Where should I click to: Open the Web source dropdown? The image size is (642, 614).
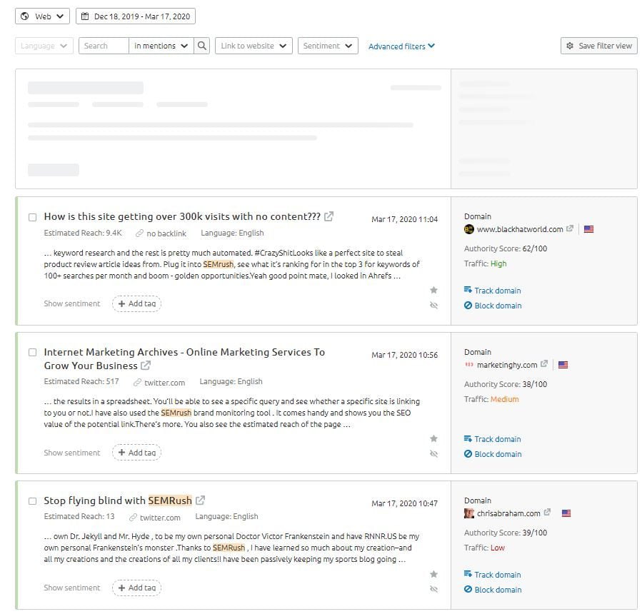(x=43, y=16)
